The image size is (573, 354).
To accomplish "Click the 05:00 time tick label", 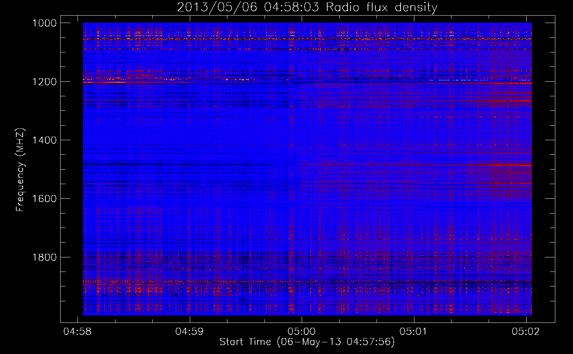I will (301, 332).
